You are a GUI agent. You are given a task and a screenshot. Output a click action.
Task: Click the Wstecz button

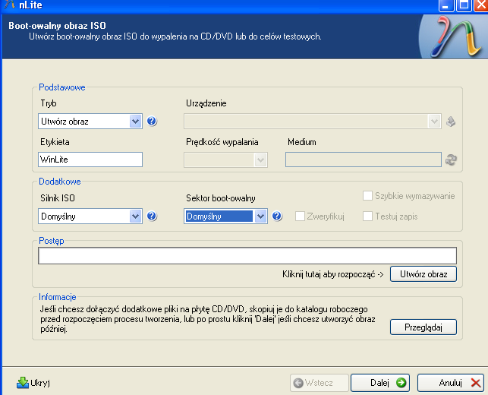tap(320, 383)
